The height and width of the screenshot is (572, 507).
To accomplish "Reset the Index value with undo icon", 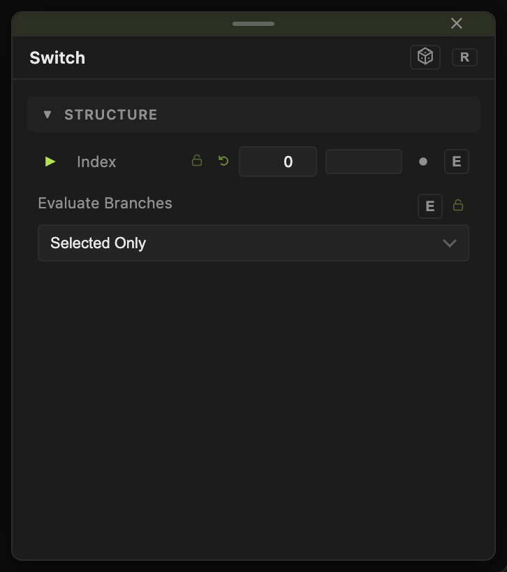I will [x=223, y=161].
